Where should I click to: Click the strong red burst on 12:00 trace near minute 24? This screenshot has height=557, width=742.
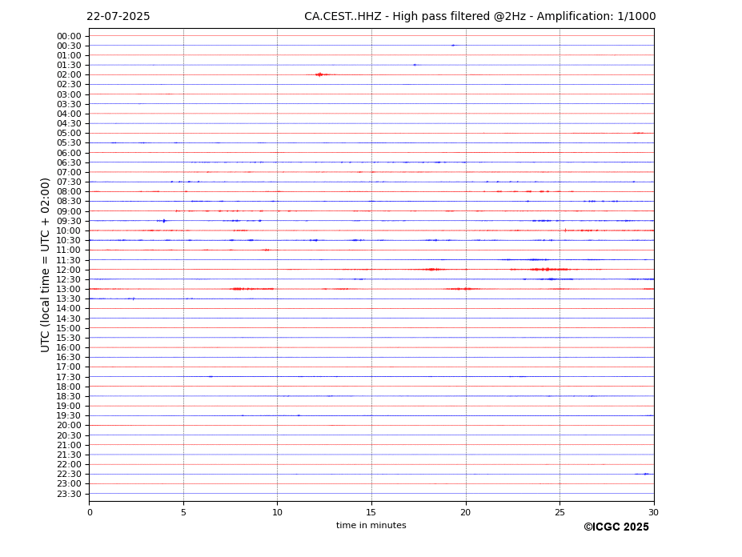tap(548, 269)
